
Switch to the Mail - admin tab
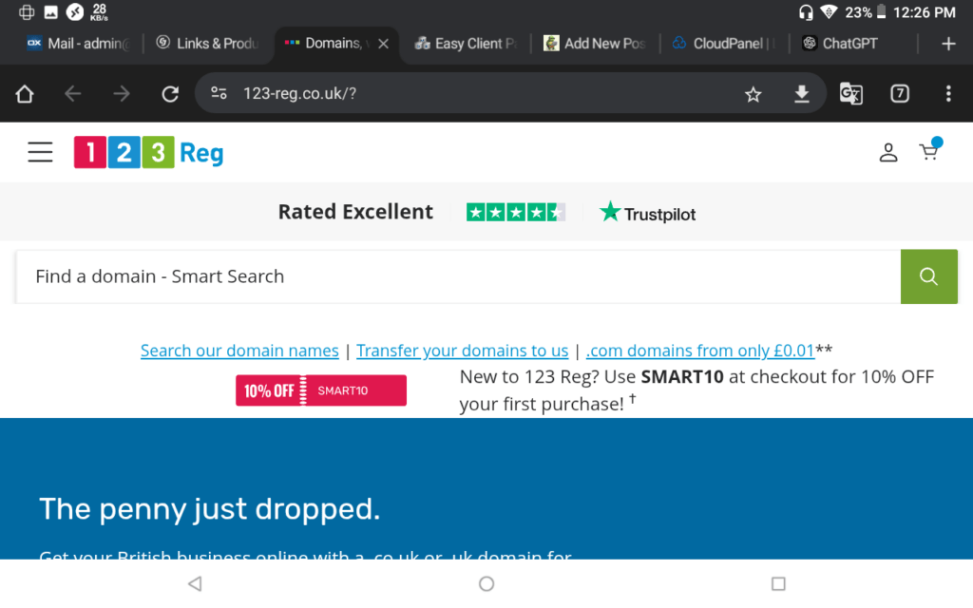point(80,44)
